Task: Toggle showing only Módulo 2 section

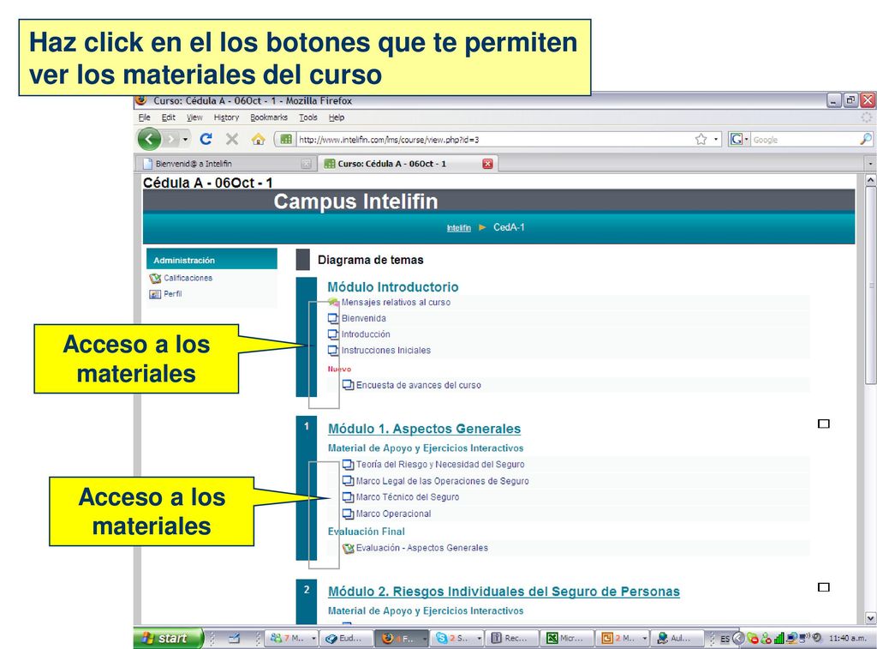Action: tap(823, 587)
